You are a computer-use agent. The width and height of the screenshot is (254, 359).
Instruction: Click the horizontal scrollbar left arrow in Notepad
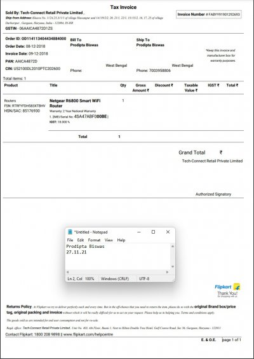[67, 272]
